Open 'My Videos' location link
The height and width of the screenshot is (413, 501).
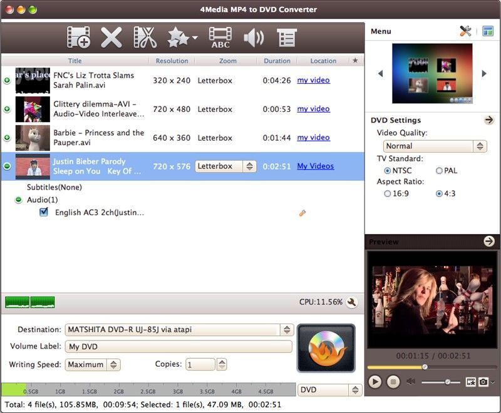[316, 166]
